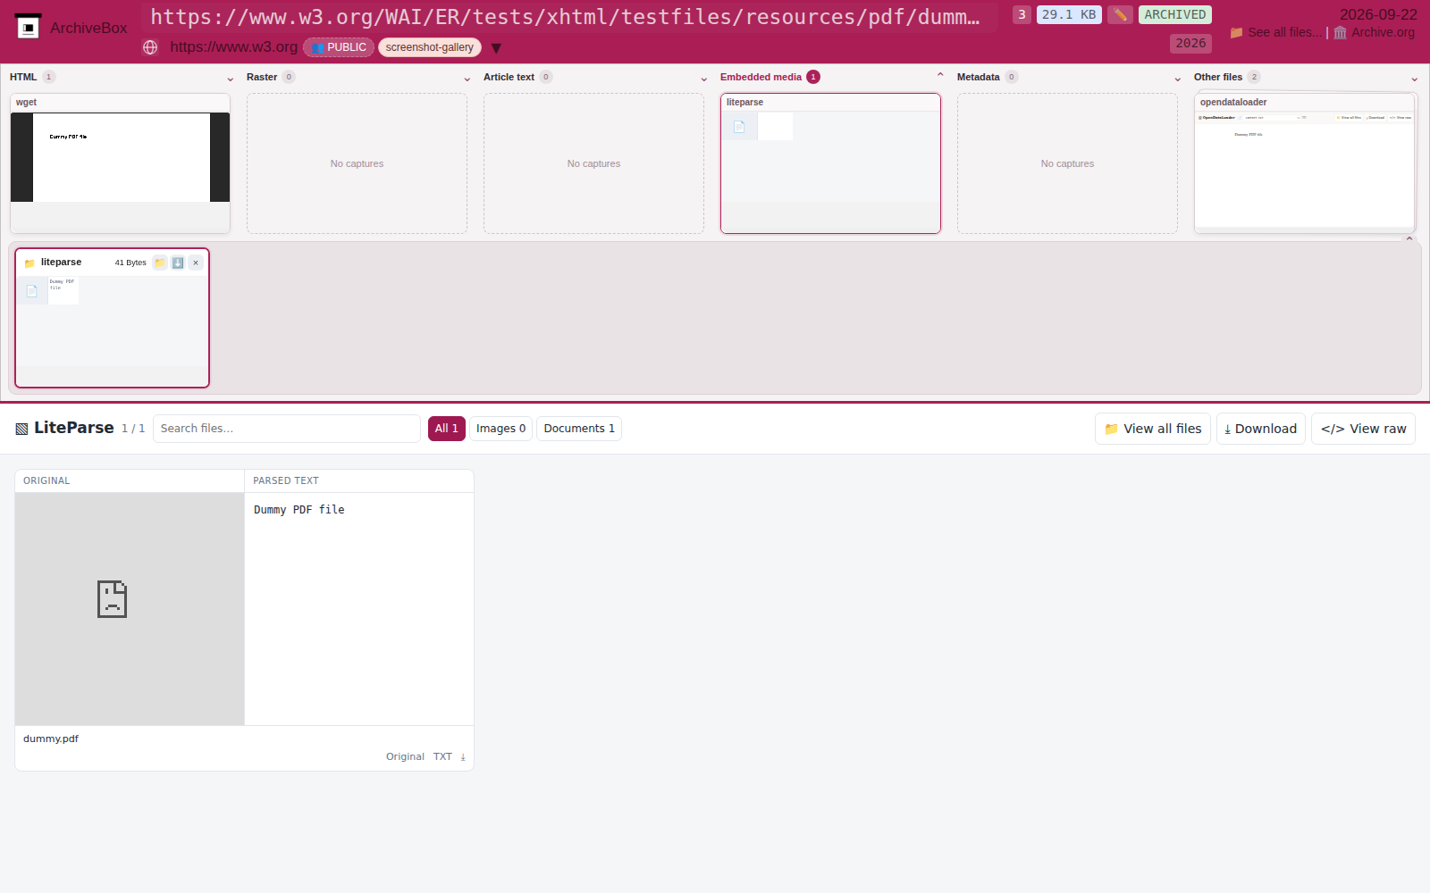Open liteparse folder via card folder button
The image size is (1430, 893).
coord(160,263)
